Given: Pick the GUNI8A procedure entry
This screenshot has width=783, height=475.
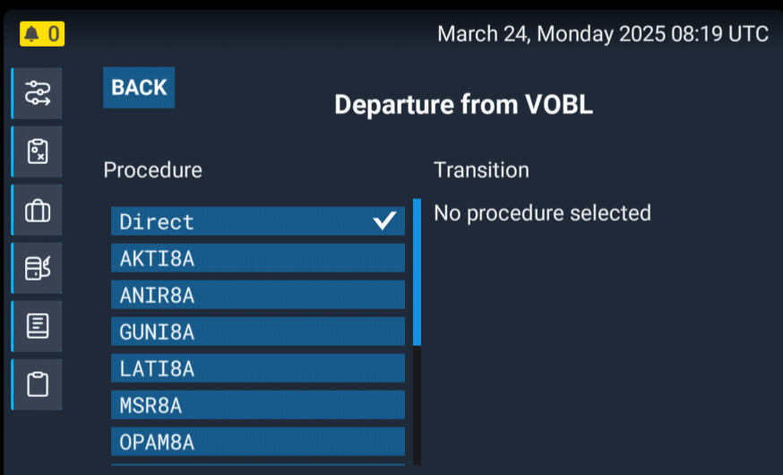Looking at the screenshot, I should [258, 332].
